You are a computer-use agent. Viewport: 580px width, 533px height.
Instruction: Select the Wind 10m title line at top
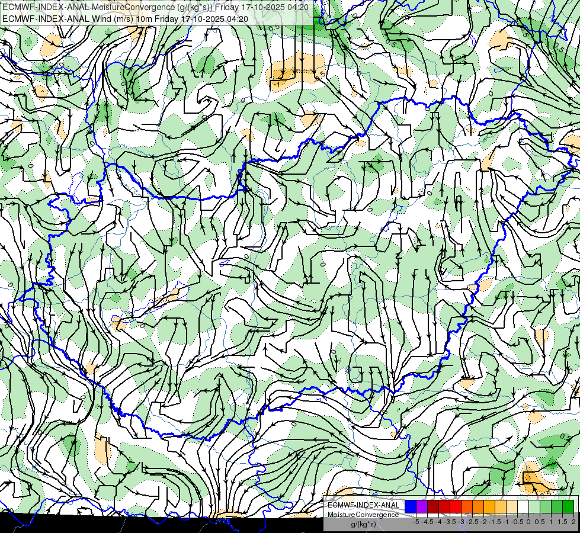point(125,18)
